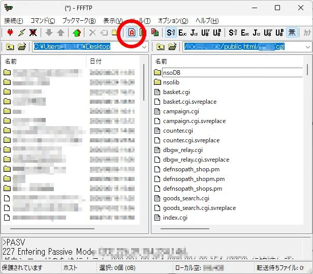
Task: Sort remote list by 名前 column header
Action: (x=228, y=62)
